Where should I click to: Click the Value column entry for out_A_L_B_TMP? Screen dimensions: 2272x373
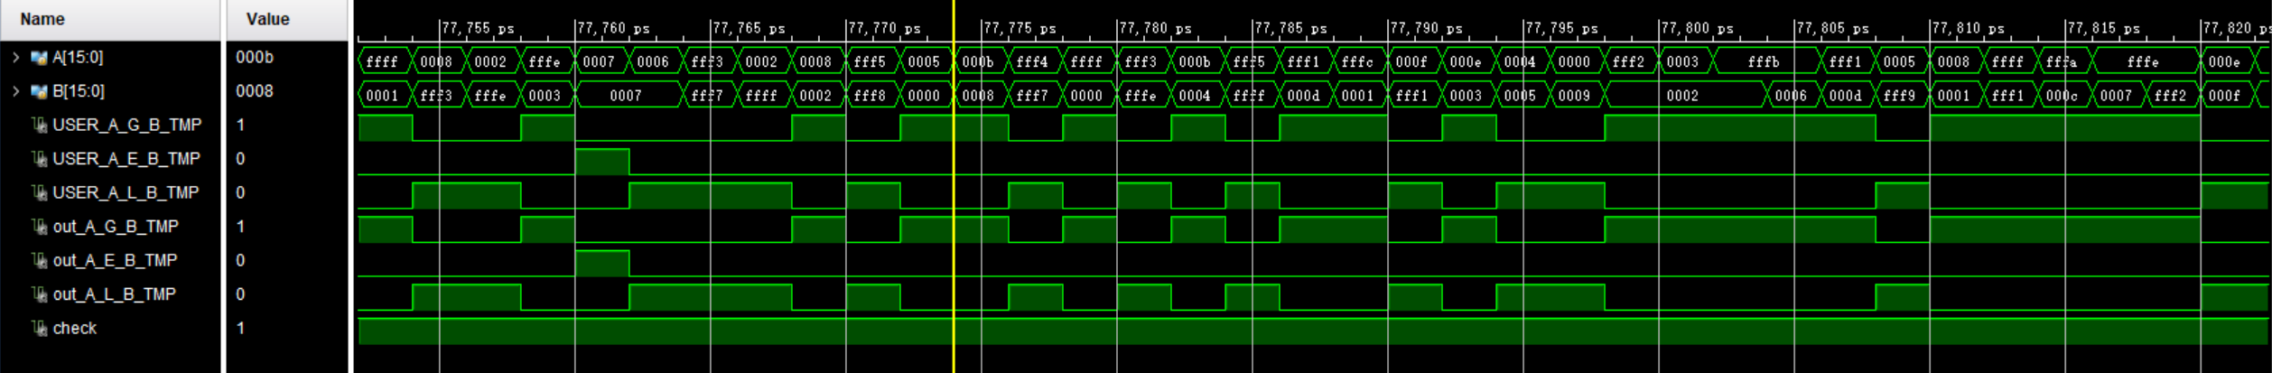241,294
